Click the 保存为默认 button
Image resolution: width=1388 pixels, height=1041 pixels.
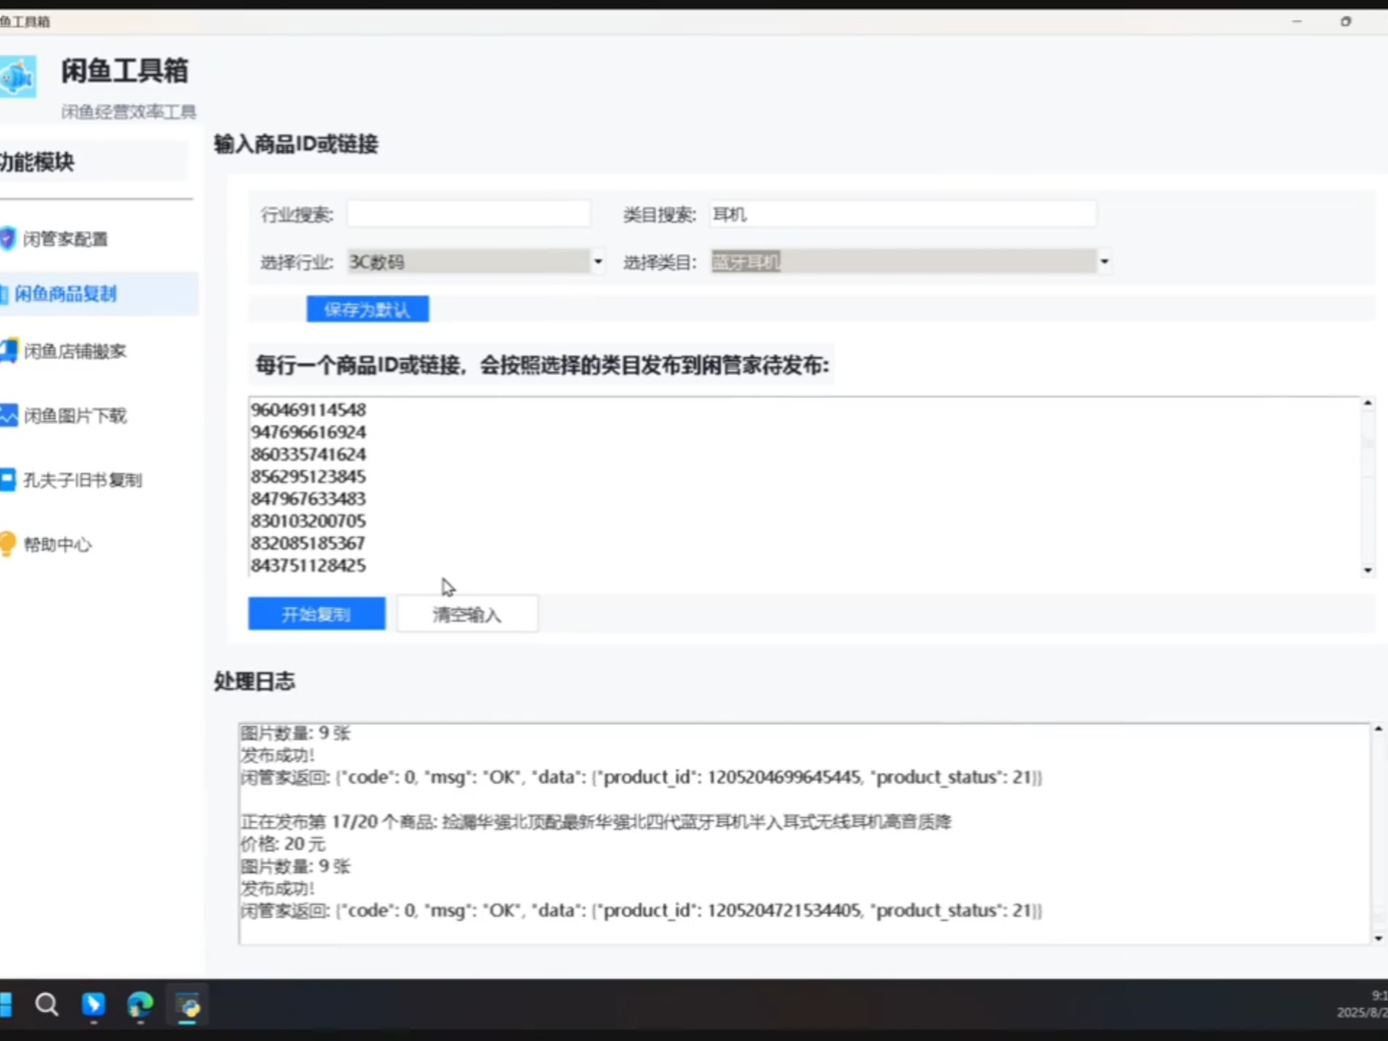tap(367, 309)
